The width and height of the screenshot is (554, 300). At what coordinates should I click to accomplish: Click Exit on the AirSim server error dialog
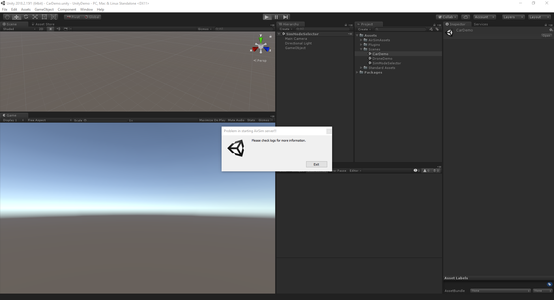[316, 164]
